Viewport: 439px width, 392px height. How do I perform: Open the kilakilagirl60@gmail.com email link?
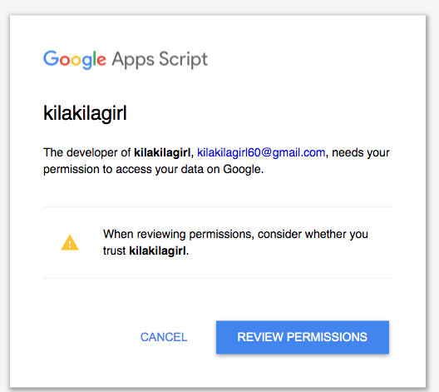pyautogui.click(x=261, y=152)
